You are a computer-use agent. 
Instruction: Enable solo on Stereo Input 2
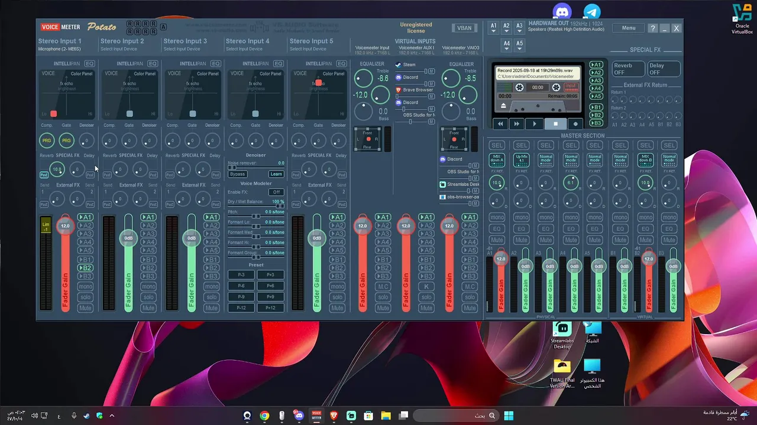[x=148, y=297]
